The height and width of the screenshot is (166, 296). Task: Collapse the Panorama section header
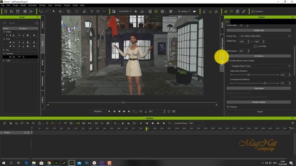[x=259, y=88]
